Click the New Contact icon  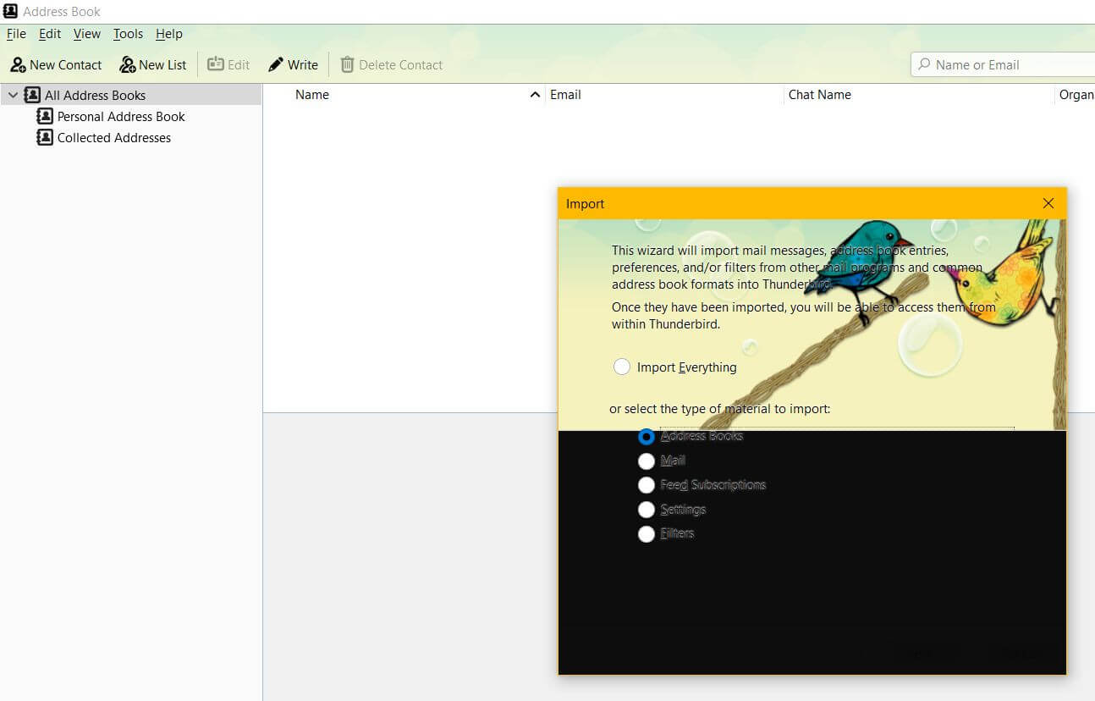tap(18, 65)
